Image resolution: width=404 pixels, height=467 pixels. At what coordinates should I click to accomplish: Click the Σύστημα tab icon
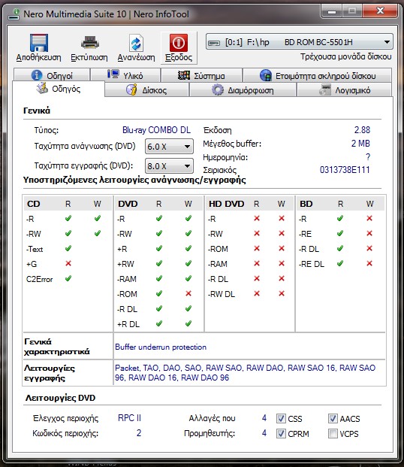coord(183,75)
